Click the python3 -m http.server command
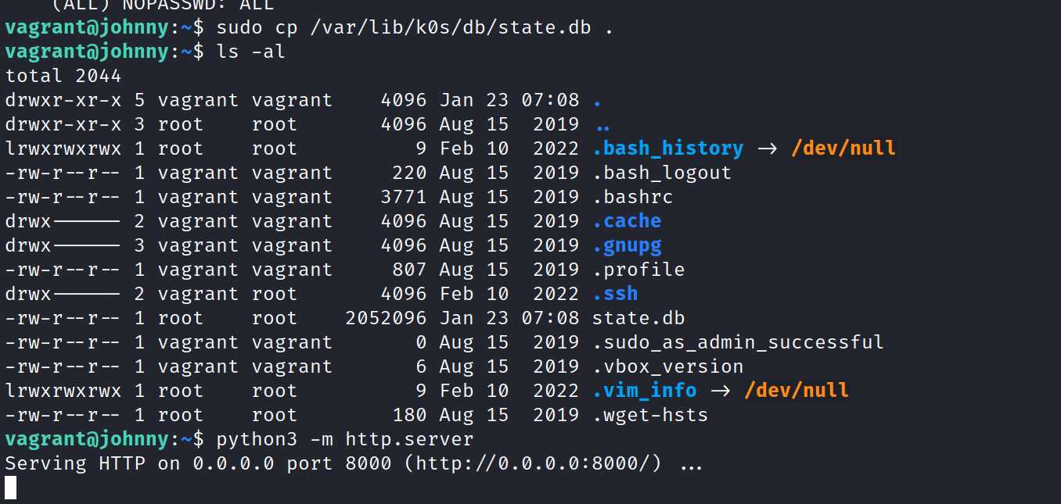 coord(345,439)
